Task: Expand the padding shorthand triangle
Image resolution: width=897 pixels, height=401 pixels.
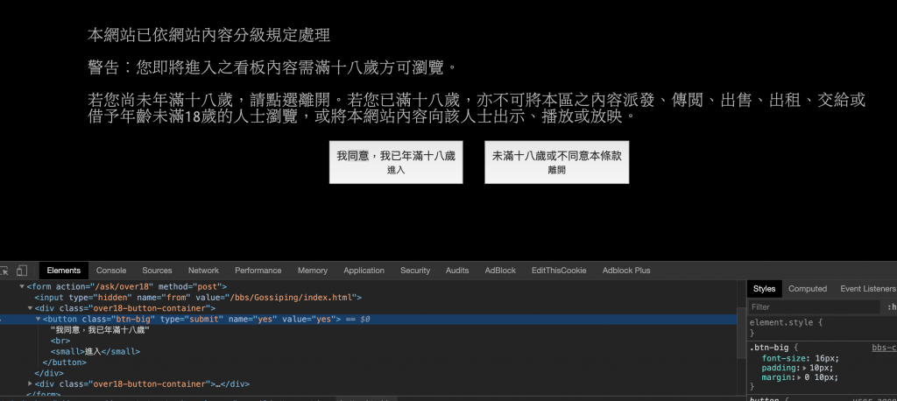Action: tap(806, 369)
